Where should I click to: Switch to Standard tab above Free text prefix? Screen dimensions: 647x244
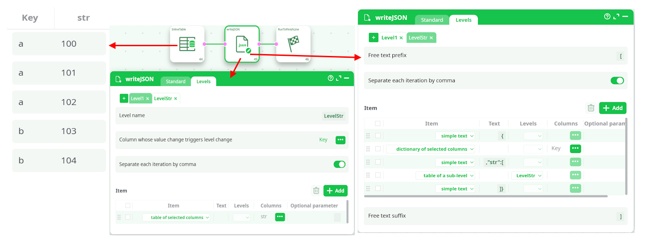(x=432, y=20)
